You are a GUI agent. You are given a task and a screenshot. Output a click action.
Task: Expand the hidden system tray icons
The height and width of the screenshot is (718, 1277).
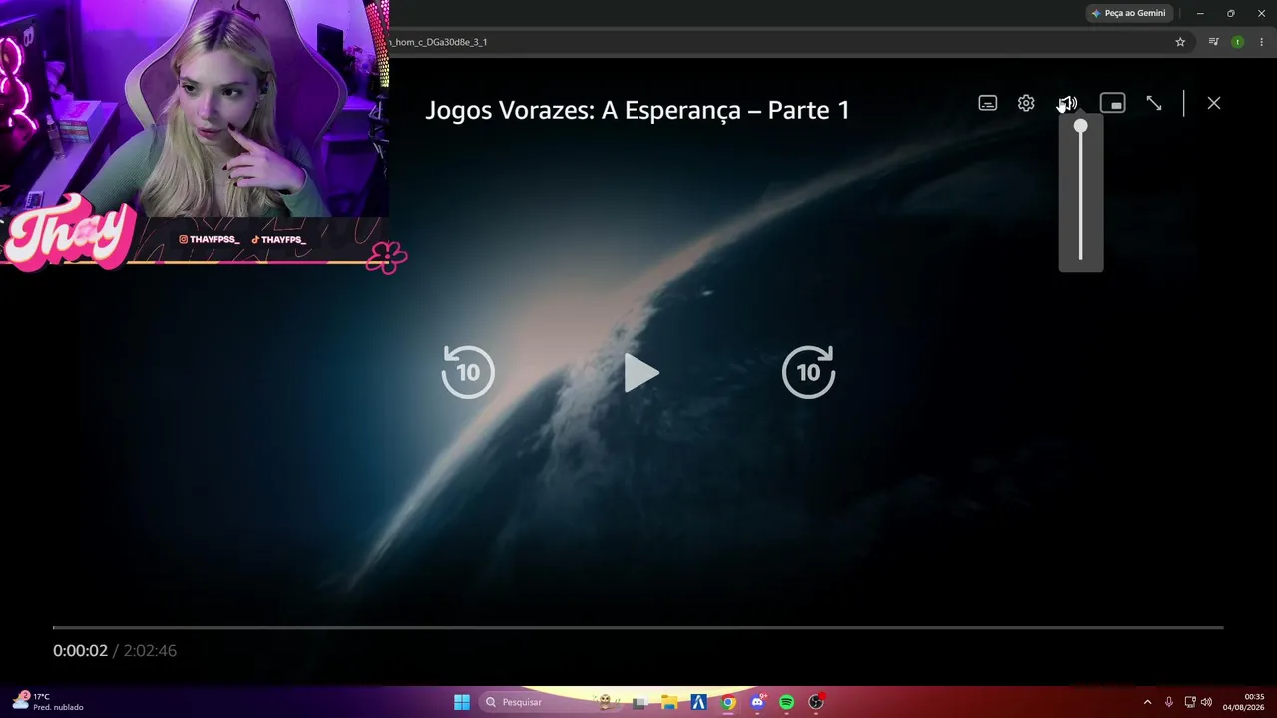(x=1147, y=702)
